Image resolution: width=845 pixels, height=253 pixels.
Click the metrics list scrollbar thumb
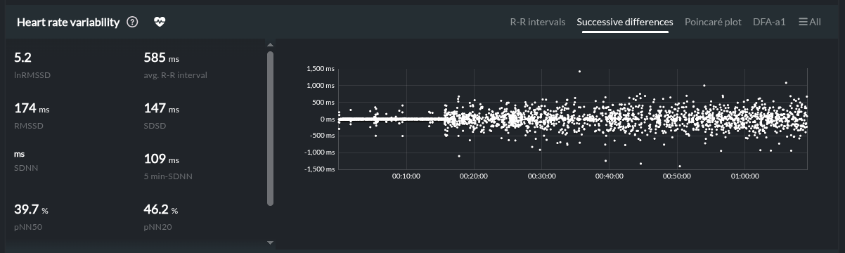tap(271, 129)
